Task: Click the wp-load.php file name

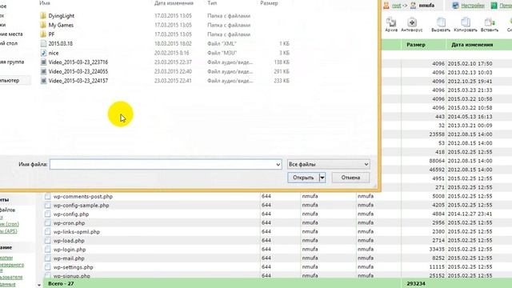Action: (x=69, y=241)
